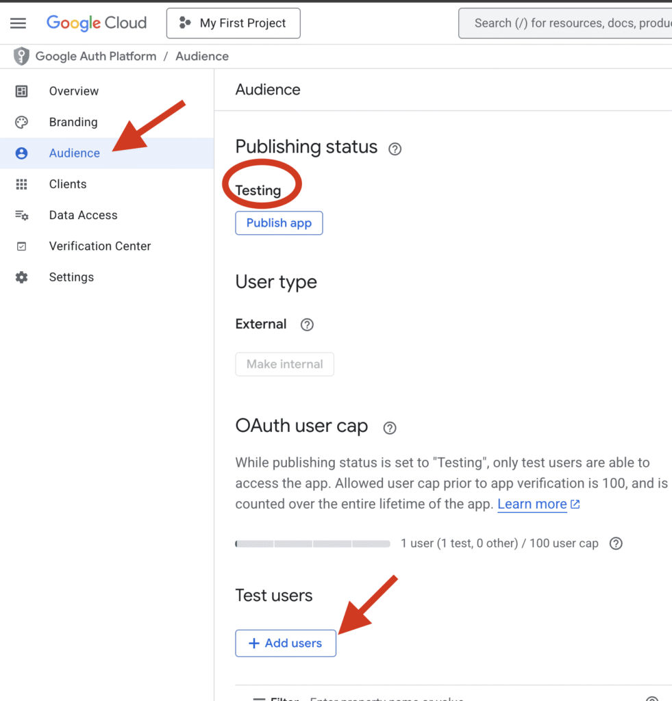Click the Settings gear icon in sidebar
672x701 pixels.
[22, 277]
